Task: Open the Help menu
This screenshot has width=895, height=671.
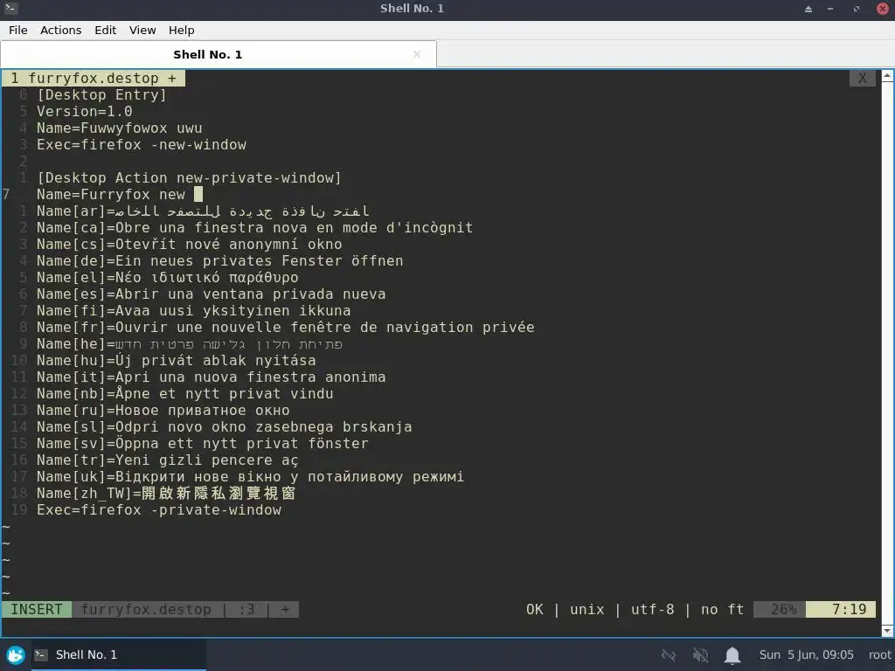Action: pyautogui.click(x=181, y=31)
